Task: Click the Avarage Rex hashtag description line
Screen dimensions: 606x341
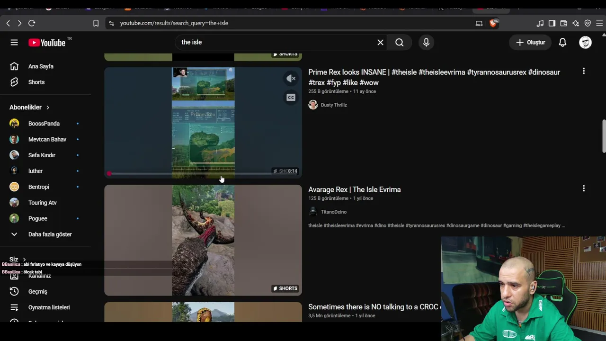Action: click(x=437, y=226)
